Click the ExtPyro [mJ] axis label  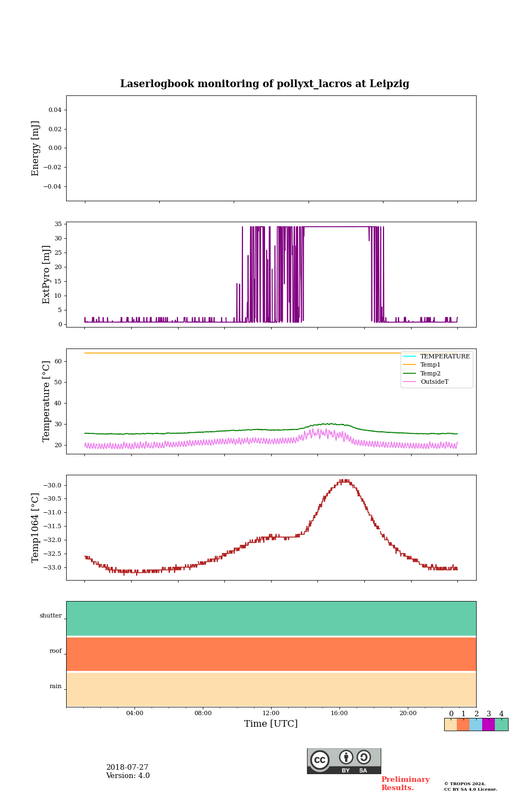click(x=46, y=275)
